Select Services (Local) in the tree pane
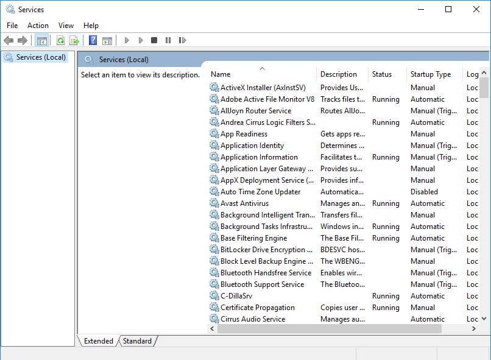 35,57
